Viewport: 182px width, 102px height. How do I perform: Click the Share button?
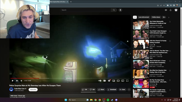(x=101, y=90)
